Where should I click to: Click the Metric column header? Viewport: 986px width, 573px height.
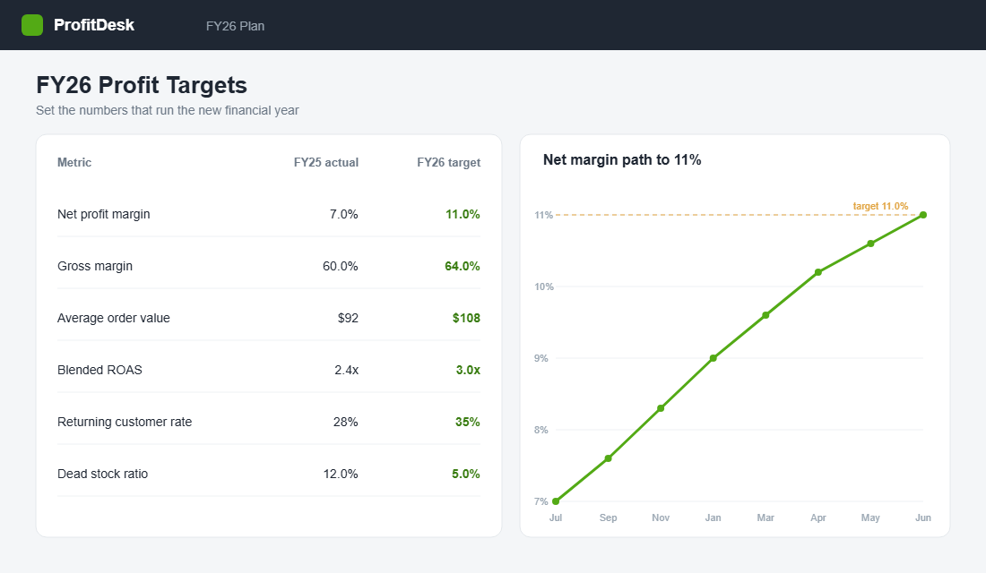click(x=74, y=162)
